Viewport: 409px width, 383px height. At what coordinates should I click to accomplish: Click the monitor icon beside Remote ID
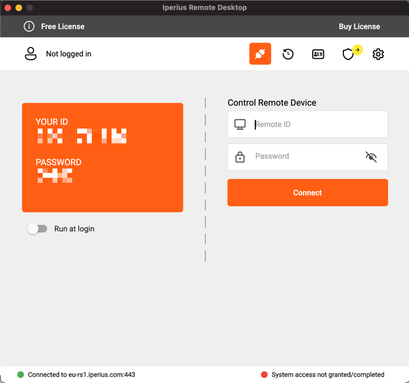(x=240, y=125)
